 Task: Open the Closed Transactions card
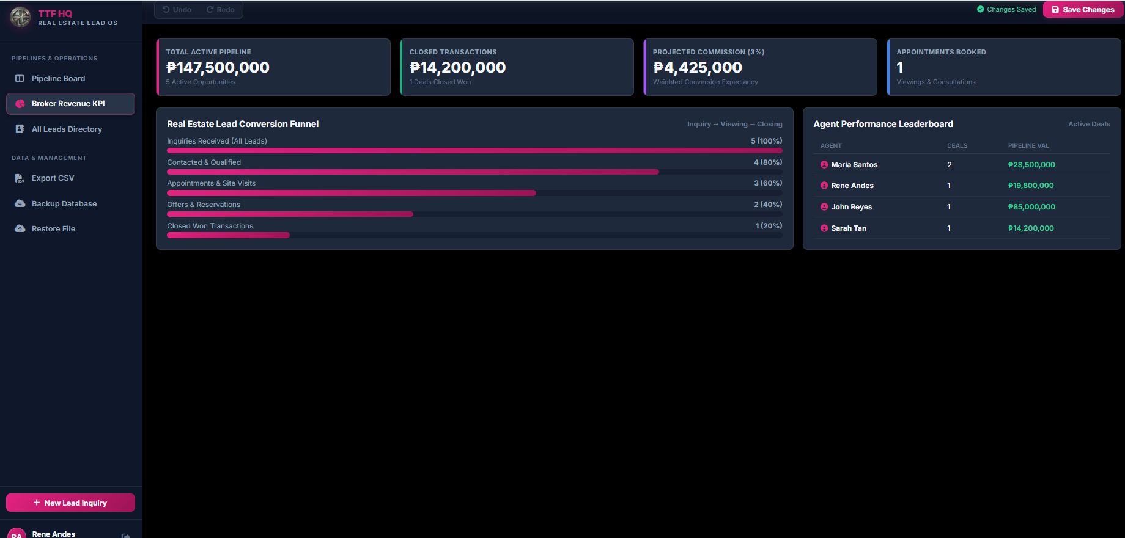click(x=517, y=67)
